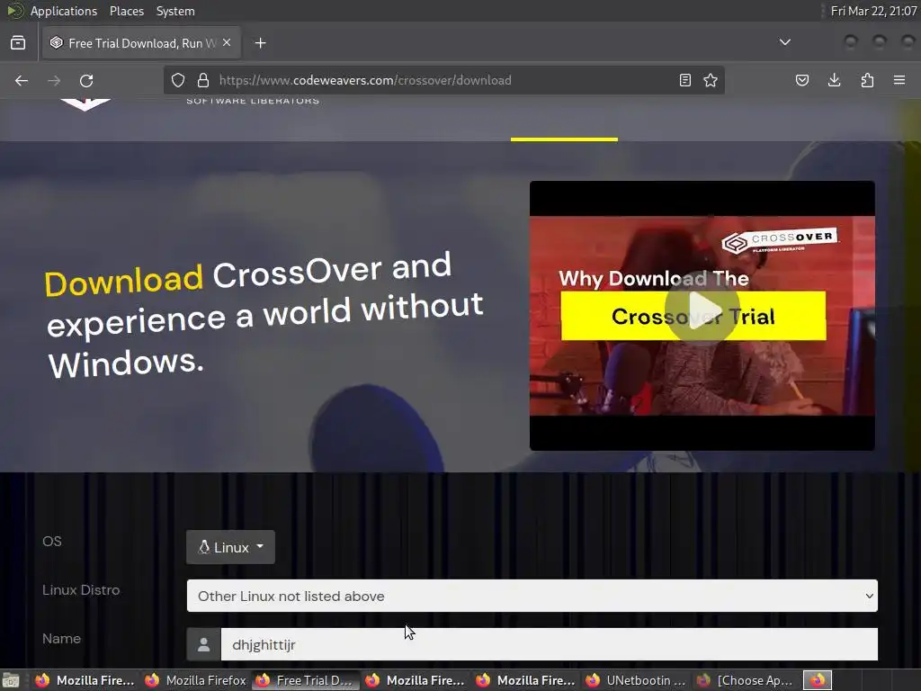Image resolution: width=921 pixels, height=691 pixels.
Task: Open the extensions puzzle icon
Action: tap(867, 80)
